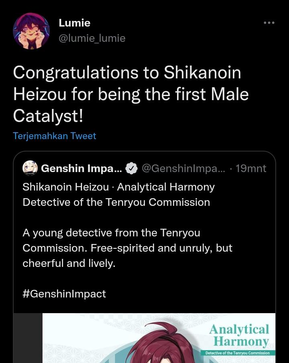Tap the dark left strip of the quoted image

tap(28, 338)
